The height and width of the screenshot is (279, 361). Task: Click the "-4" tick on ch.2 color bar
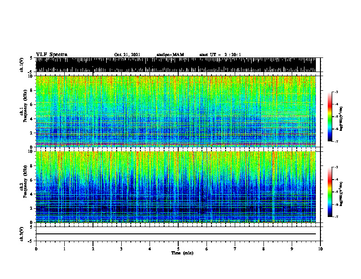pos(336,180)
